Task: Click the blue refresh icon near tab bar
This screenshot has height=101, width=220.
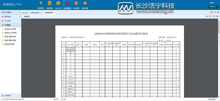Action: pyautogui.click(x=215, y=12)
